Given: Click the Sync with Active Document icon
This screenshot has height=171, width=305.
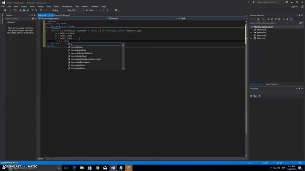Looking at the screenshot, I should (268, 19).
